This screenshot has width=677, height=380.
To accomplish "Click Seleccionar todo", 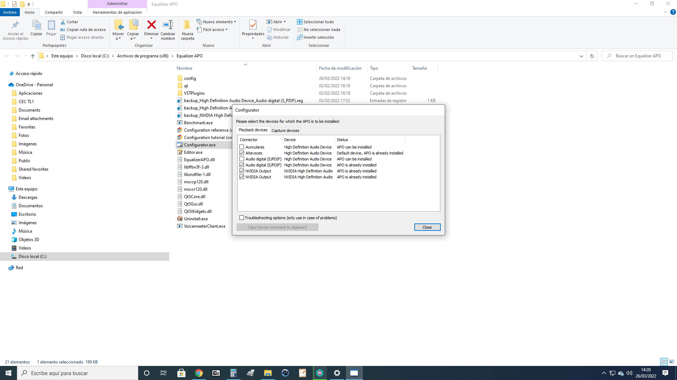I will point(315,22).
